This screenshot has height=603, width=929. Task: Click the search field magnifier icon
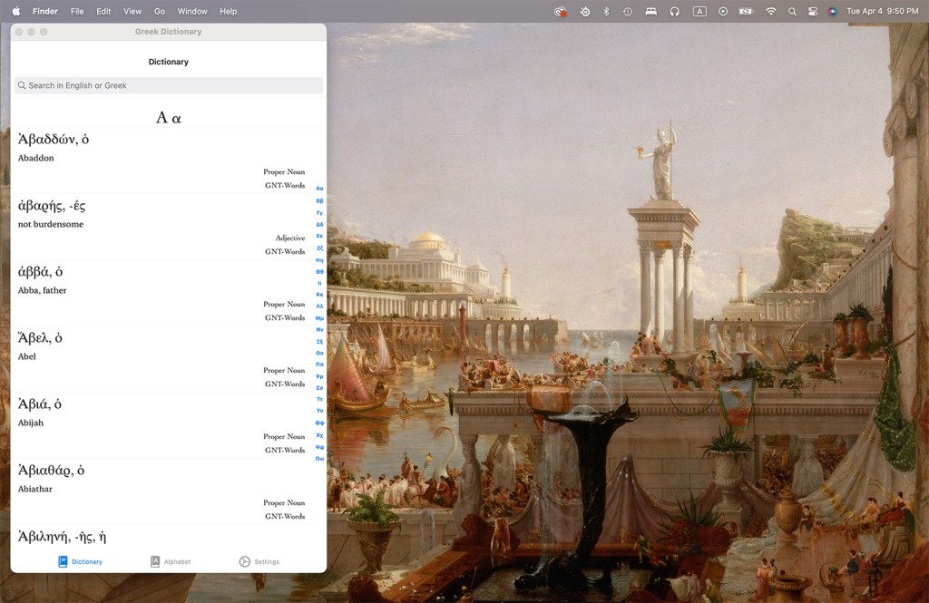click(x=22, y=85)
